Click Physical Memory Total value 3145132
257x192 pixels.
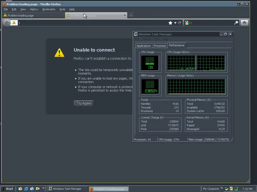(x=219, y=104)
